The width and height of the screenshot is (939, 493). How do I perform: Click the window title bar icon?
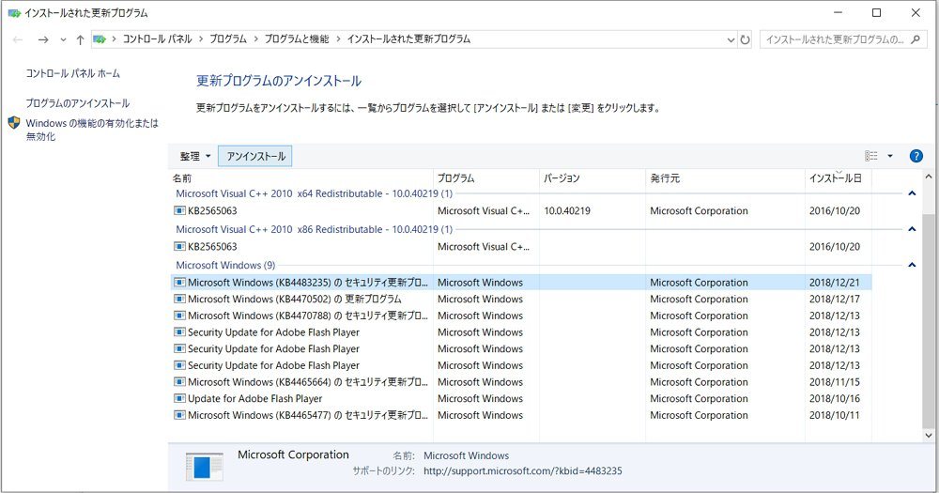pyautogui.click(x=14, y=12)
